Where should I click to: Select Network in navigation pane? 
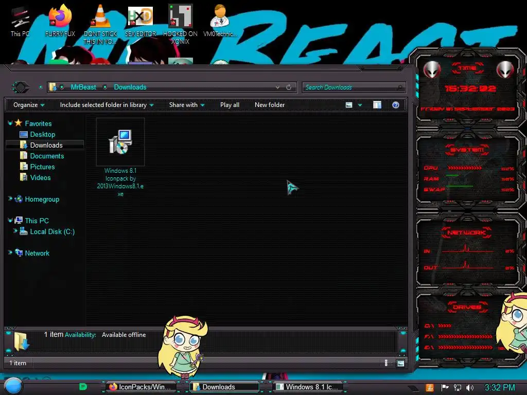point(37,253)
